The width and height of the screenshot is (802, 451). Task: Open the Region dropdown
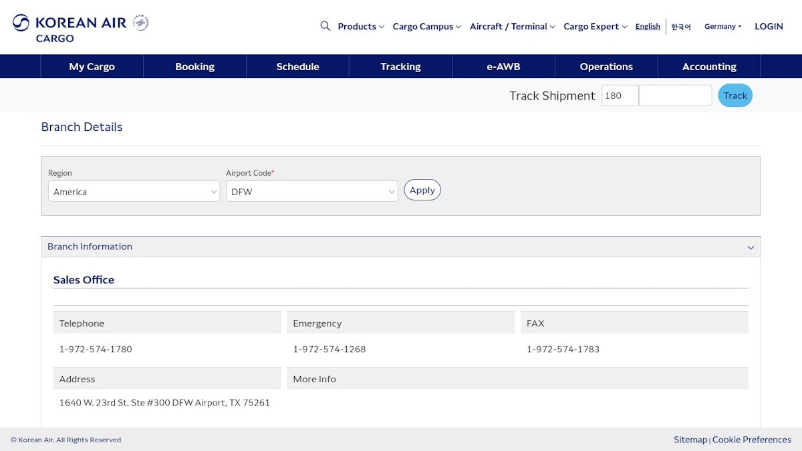click(x=134, y=192)
